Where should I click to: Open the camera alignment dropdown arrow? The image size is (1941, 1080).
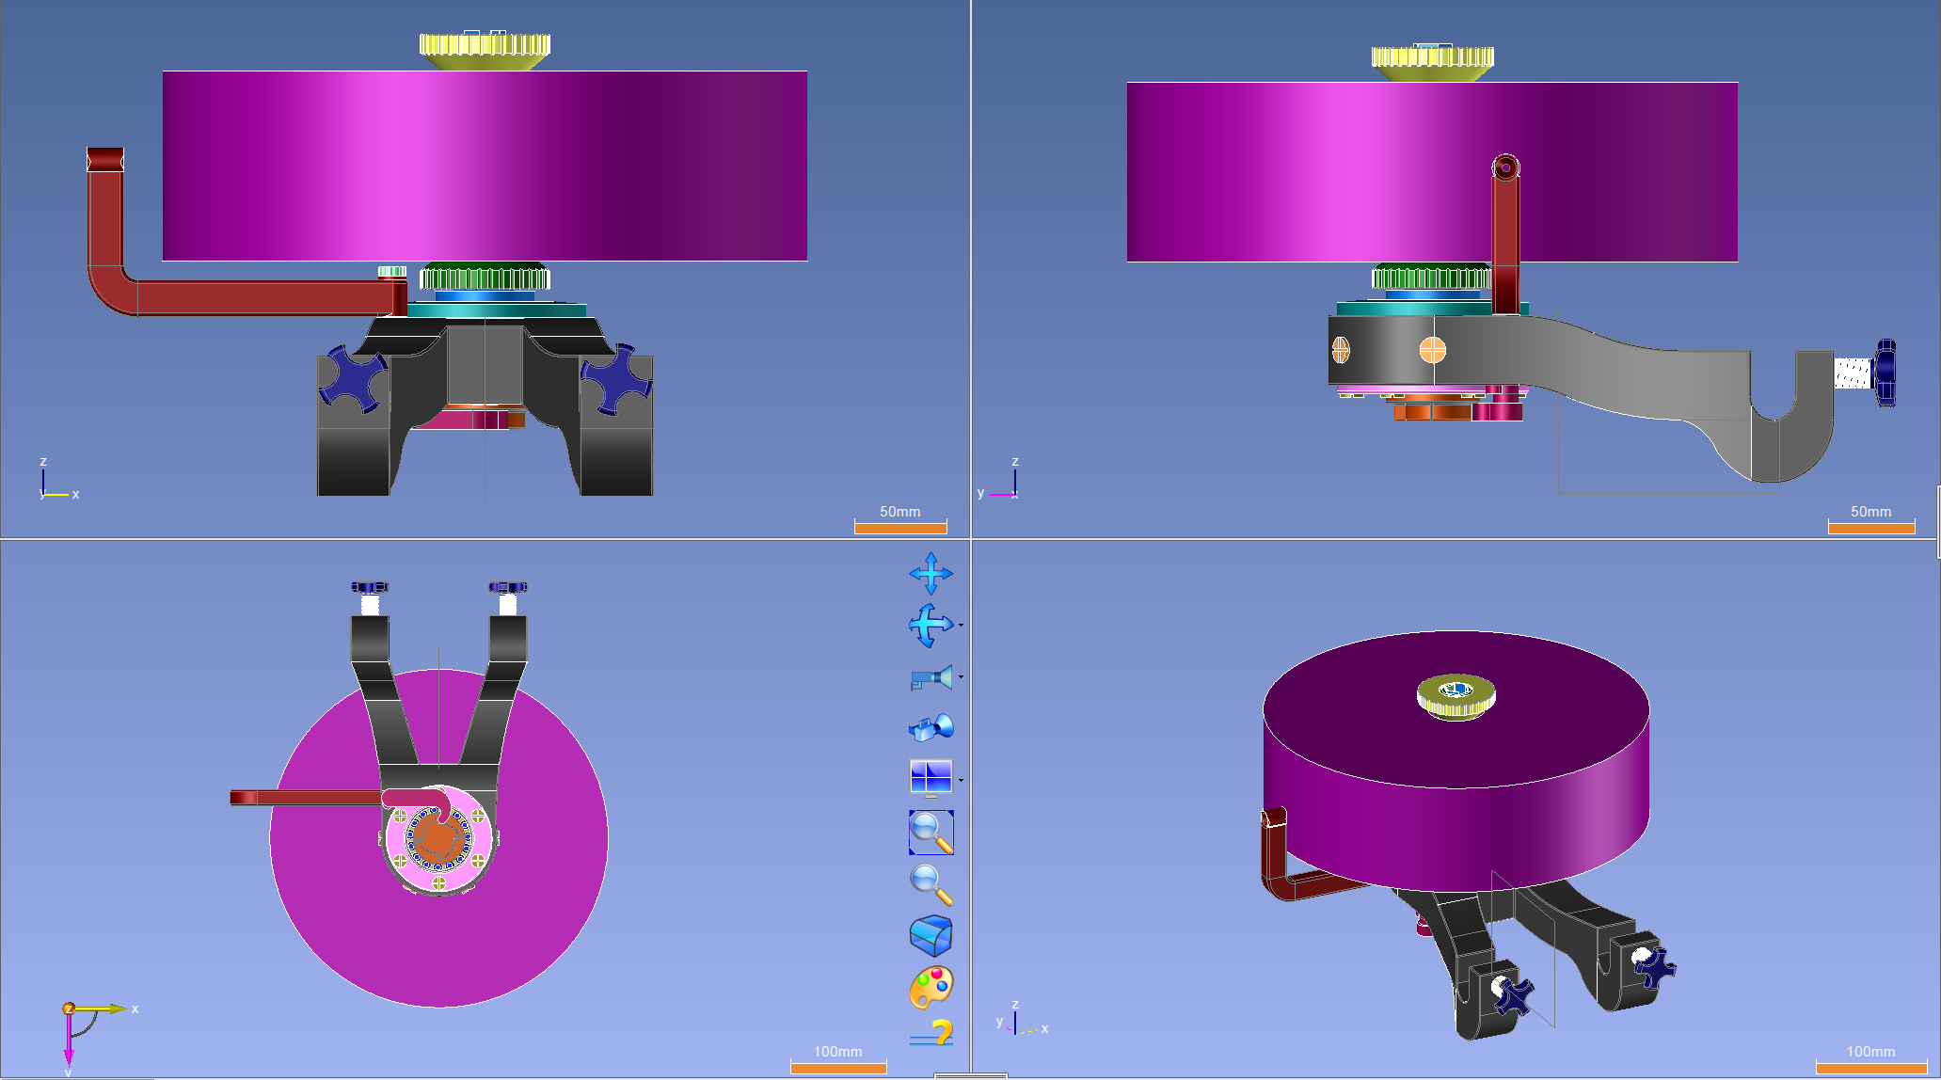(x=961, y=677)
